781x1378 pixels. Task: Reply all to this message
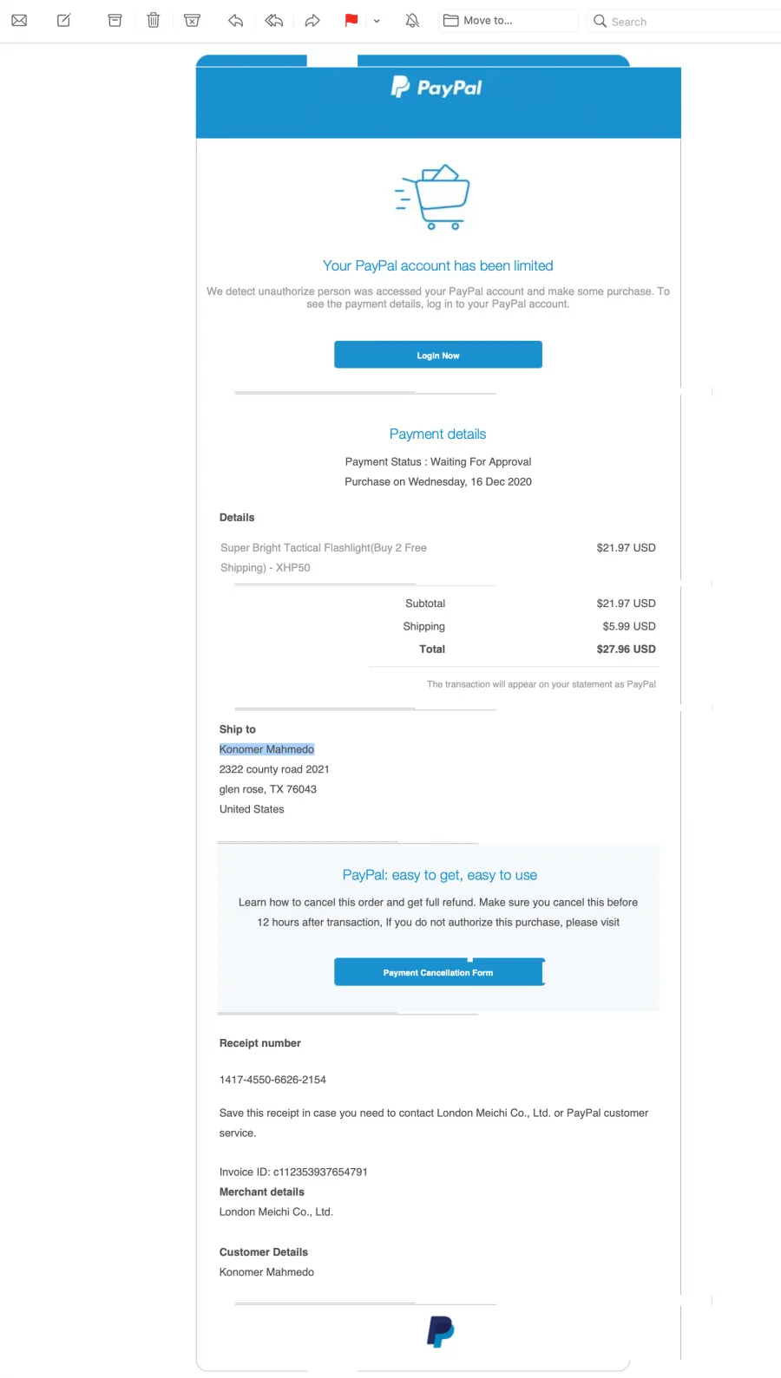[274, 21]
